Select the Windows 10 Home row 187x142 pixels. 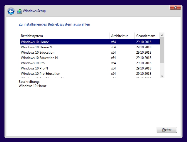click(x=90, y=42)
